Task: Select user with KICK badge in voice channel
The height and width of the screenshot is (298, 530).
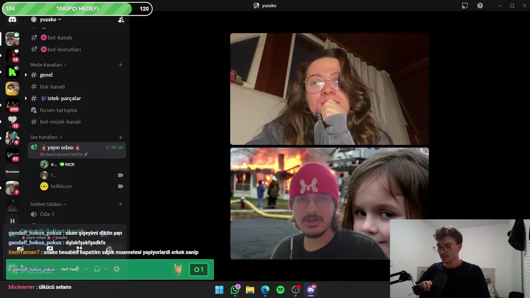Action: 58,164
